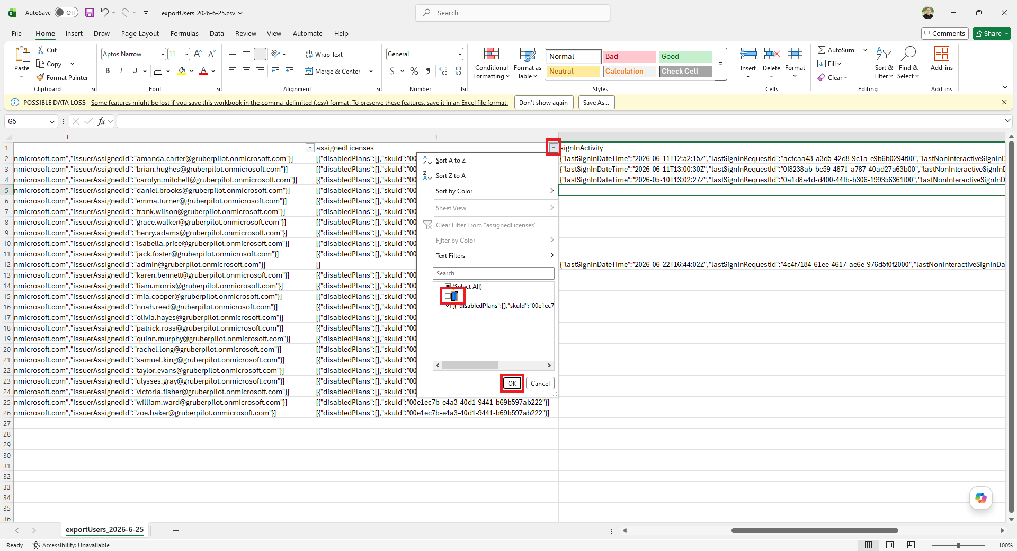
Task: Open the General number format dropdown
Action: pos(459,54)
